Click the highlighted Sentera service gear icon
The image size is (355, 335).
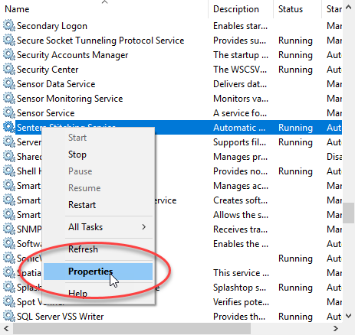point(9,127)
